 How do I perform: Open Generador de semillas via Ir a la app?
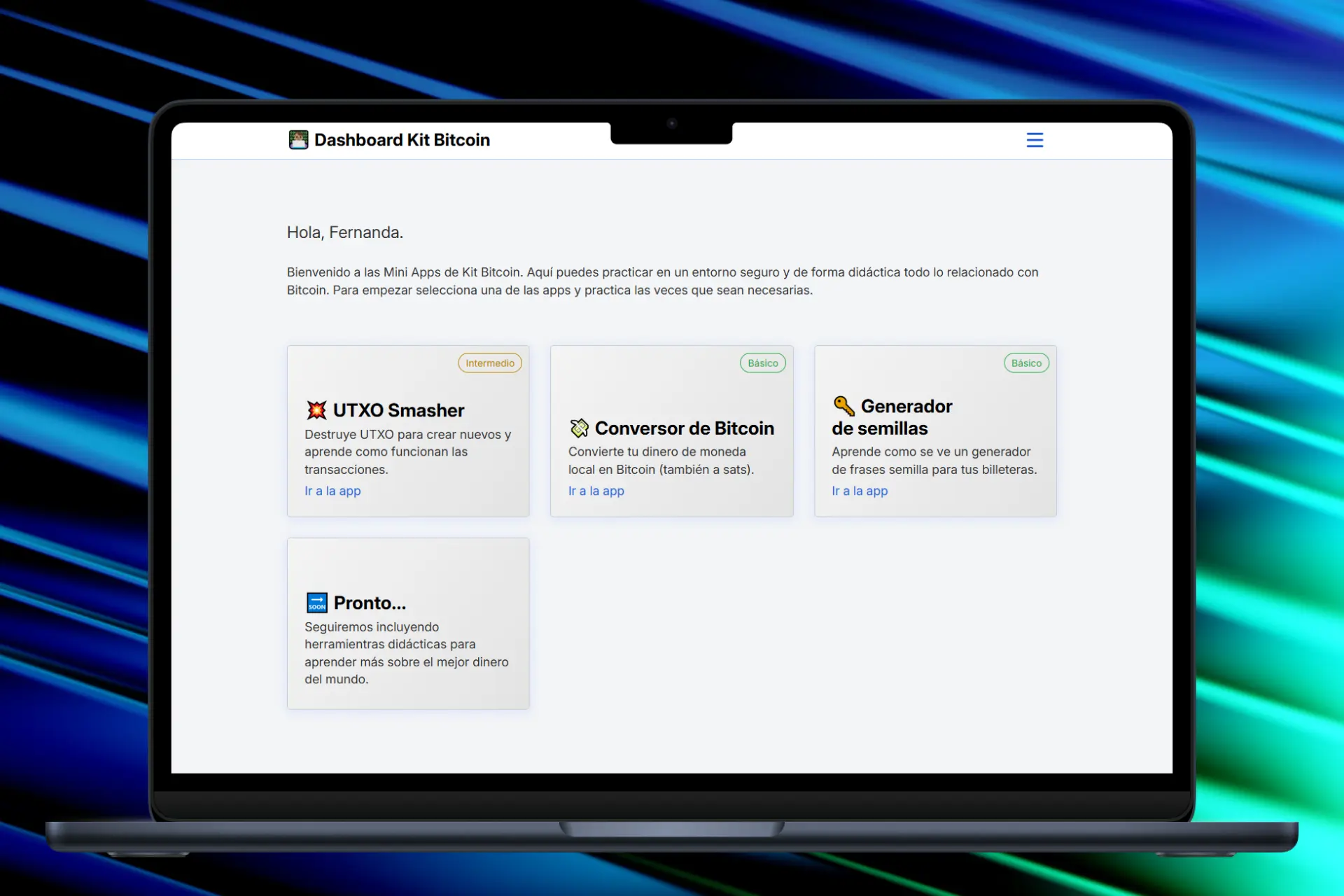tap(860, 491)
